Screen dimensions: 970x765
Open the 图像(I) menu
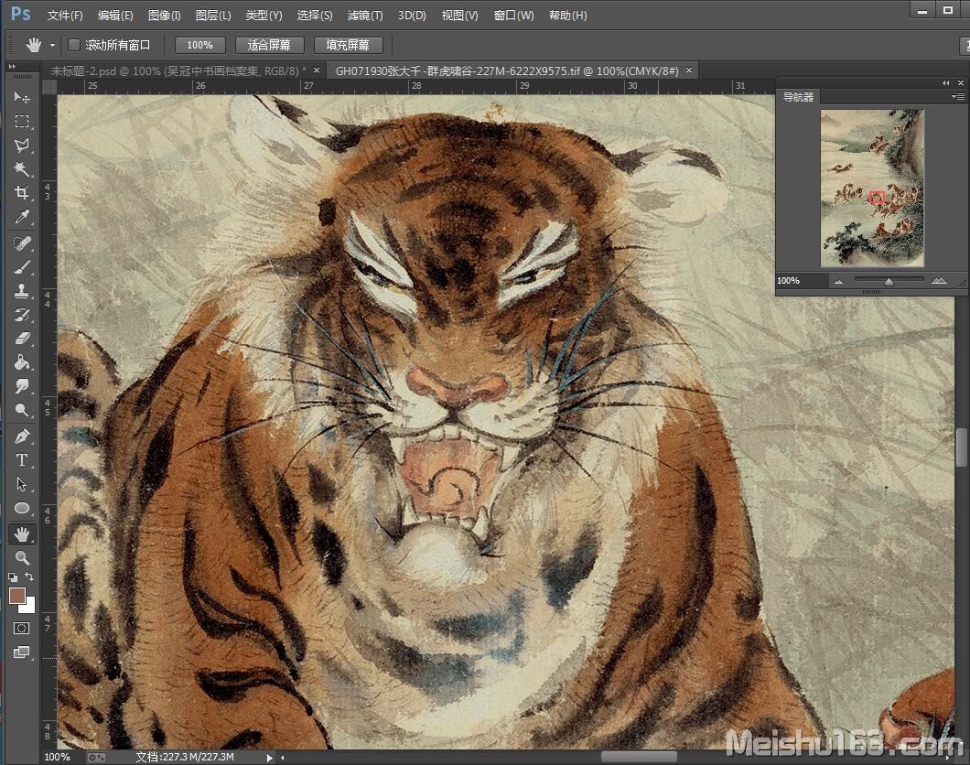pyautogui.click(x=165, y=16)
